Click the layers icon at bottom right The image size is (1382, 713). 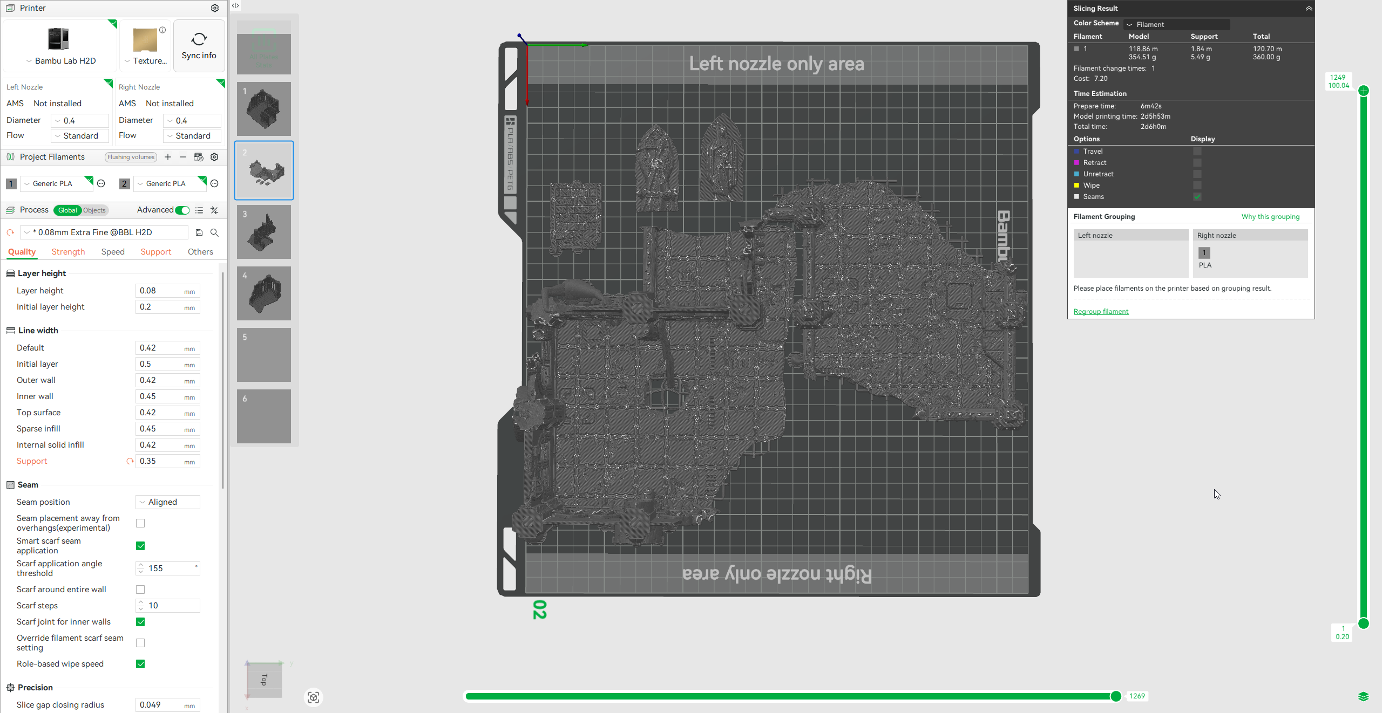pyautogui.click(x=1363, y=696)
